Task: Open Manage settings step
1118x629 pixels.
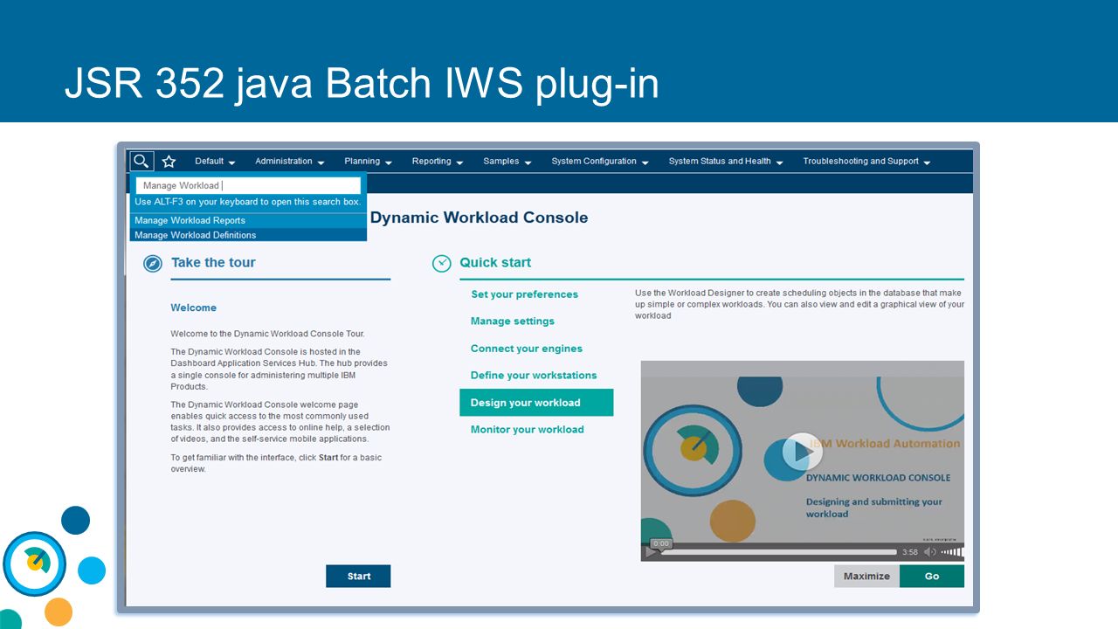Action: [512, 321]
